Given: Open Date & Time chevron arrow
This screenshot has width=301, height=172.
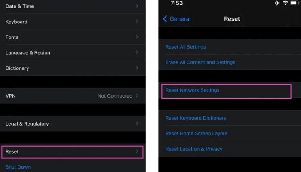Looking at the screenshot, I should 137,6.
